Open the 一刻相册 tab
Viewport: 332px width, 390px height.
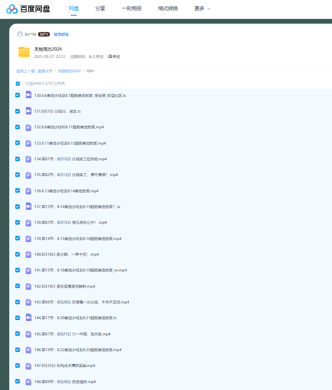pos(131,9)
